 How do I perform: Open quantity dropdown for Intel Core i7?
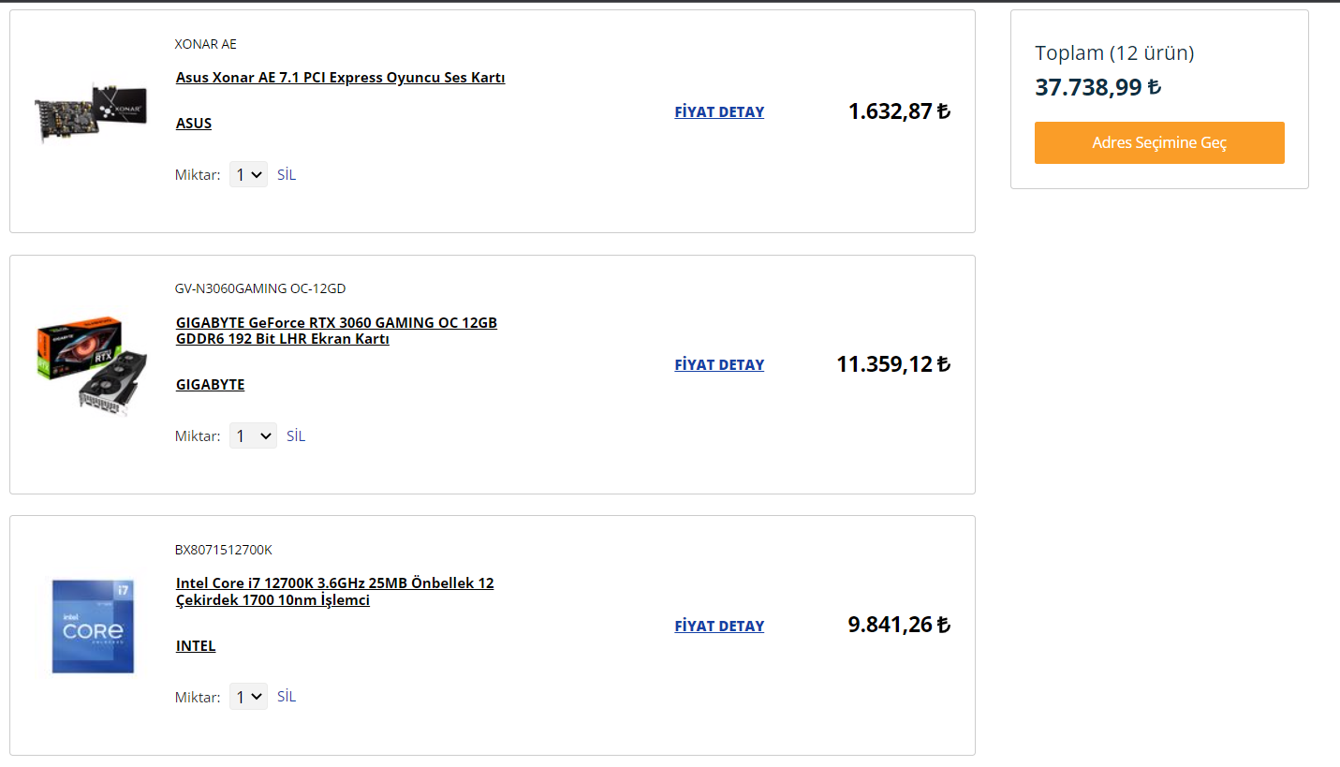(248, 697)
